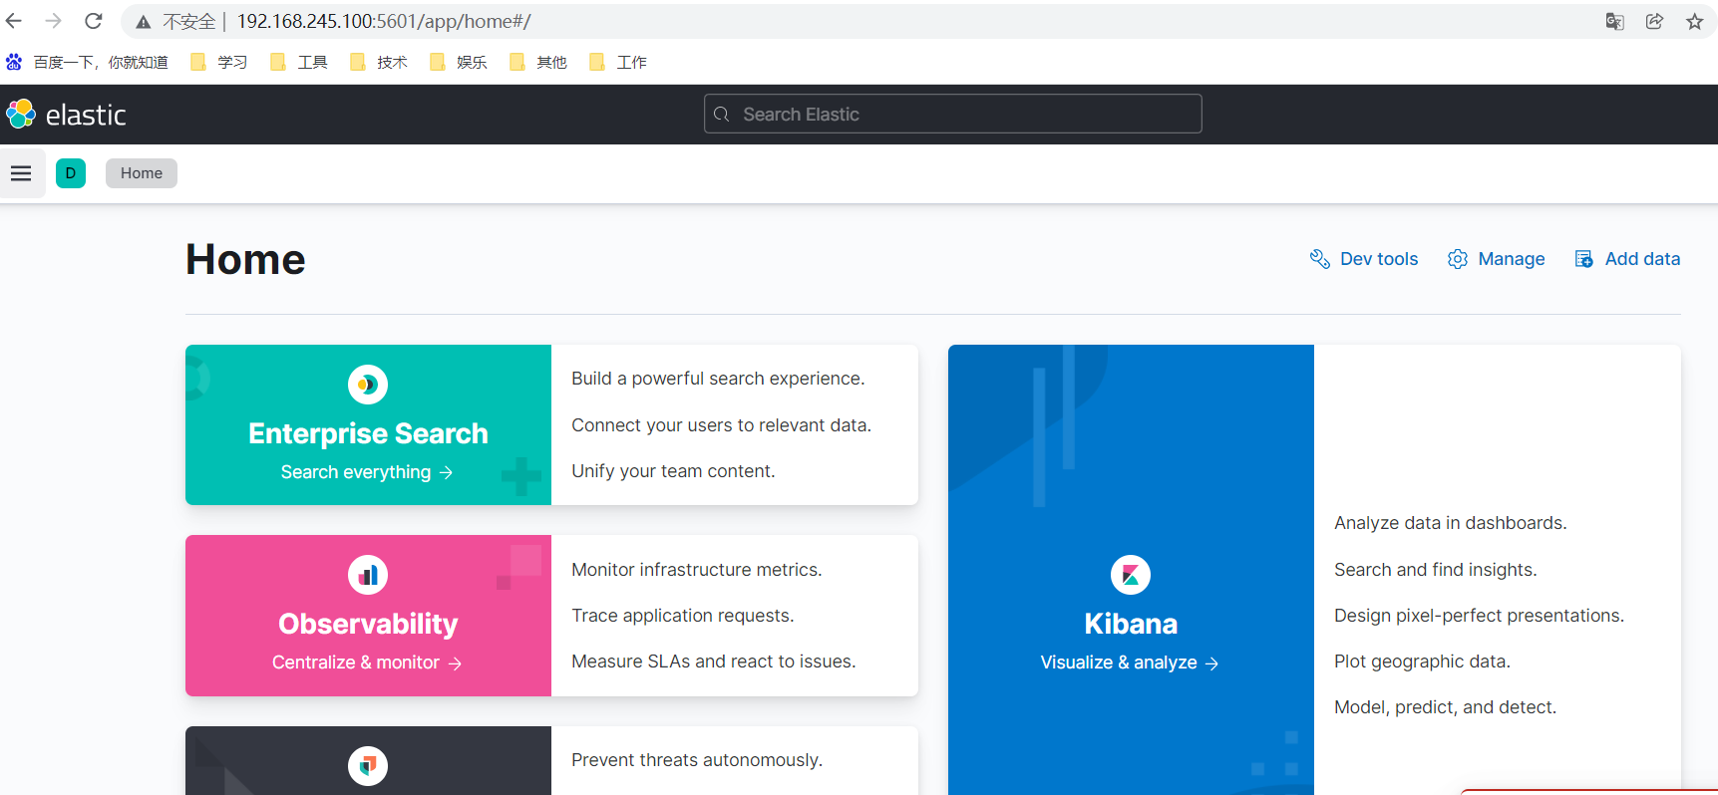
Task: Click the large Home page title
Action: click(245, 260)
